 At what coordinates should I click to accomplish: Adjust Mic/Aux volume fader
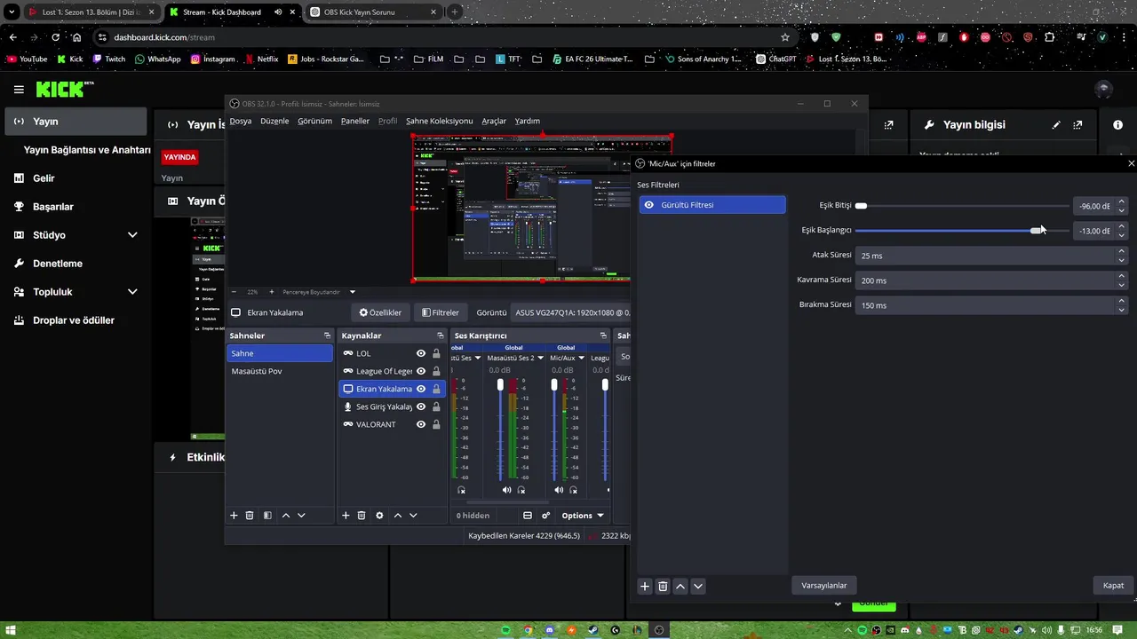pyautogui.click(x=554, y=385)
